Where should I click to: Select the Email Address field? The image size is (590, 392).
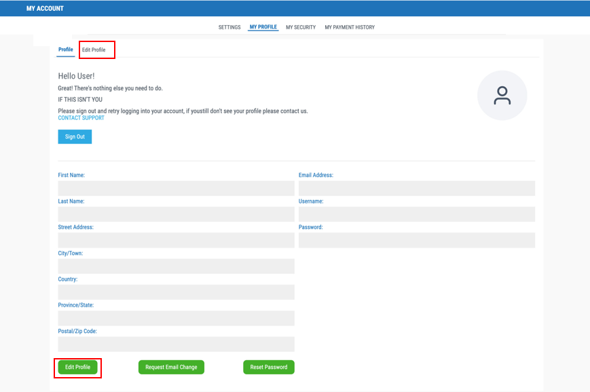point(416,189)
